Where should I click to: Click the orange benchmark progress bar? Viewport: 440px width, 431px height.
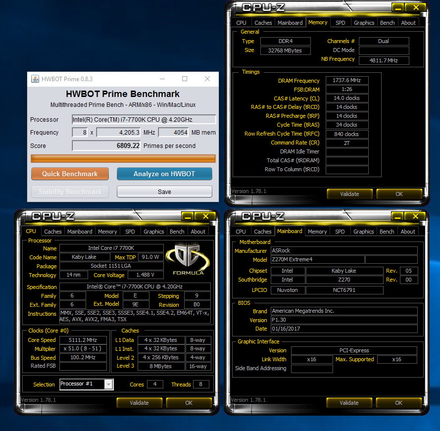pyautogui.click(x=123, y=159)
